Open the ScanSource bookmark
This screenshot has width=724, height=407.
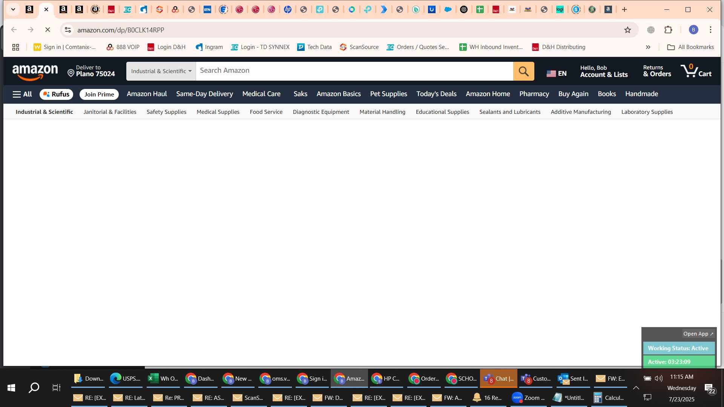(x=359, y=47)
